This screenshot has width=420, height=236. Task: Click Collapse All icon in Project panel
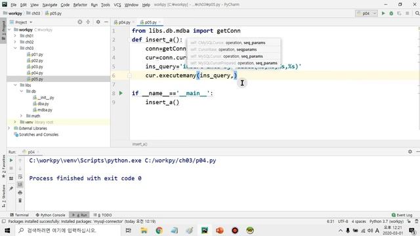click(x=88, y=22)
